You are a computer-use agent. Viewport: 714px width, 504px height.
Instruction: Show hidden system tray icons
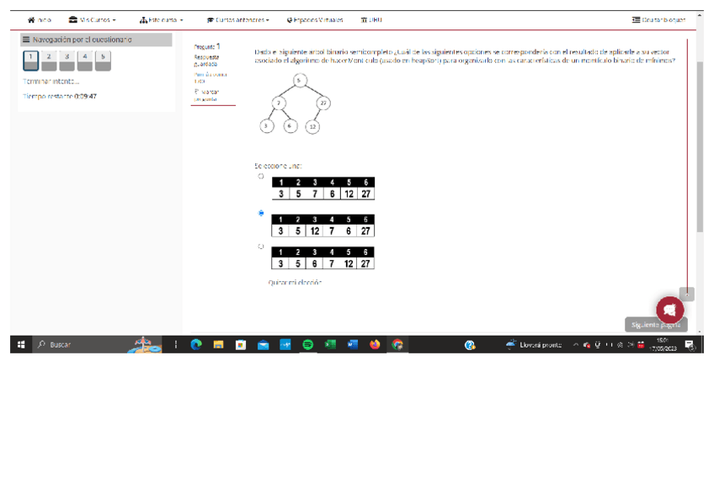(x=576, y=345)
